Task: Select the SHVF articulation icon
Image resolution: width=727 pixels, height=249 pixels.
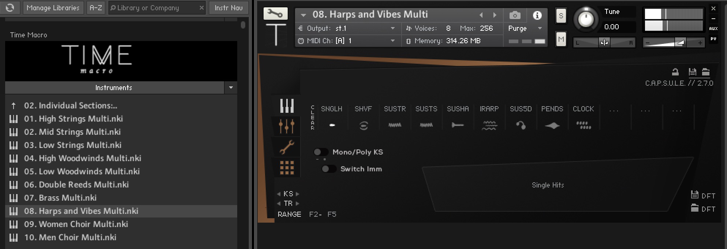Action: (x=363, y=125)
